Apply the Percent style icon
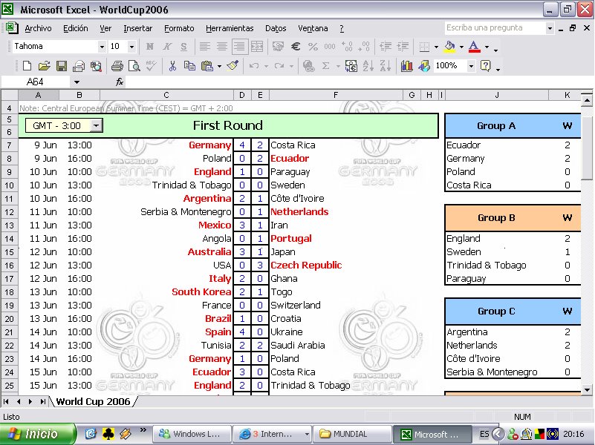 pyautogui.click(x=313, y=47)
